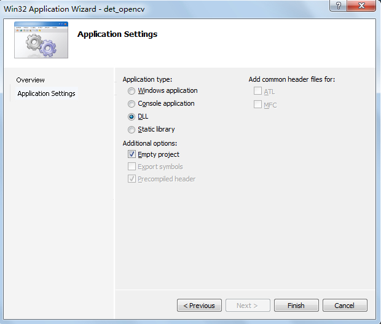Click the disabled Next button
The width and height of the screenshot is (381, 324).
[248, 306]
